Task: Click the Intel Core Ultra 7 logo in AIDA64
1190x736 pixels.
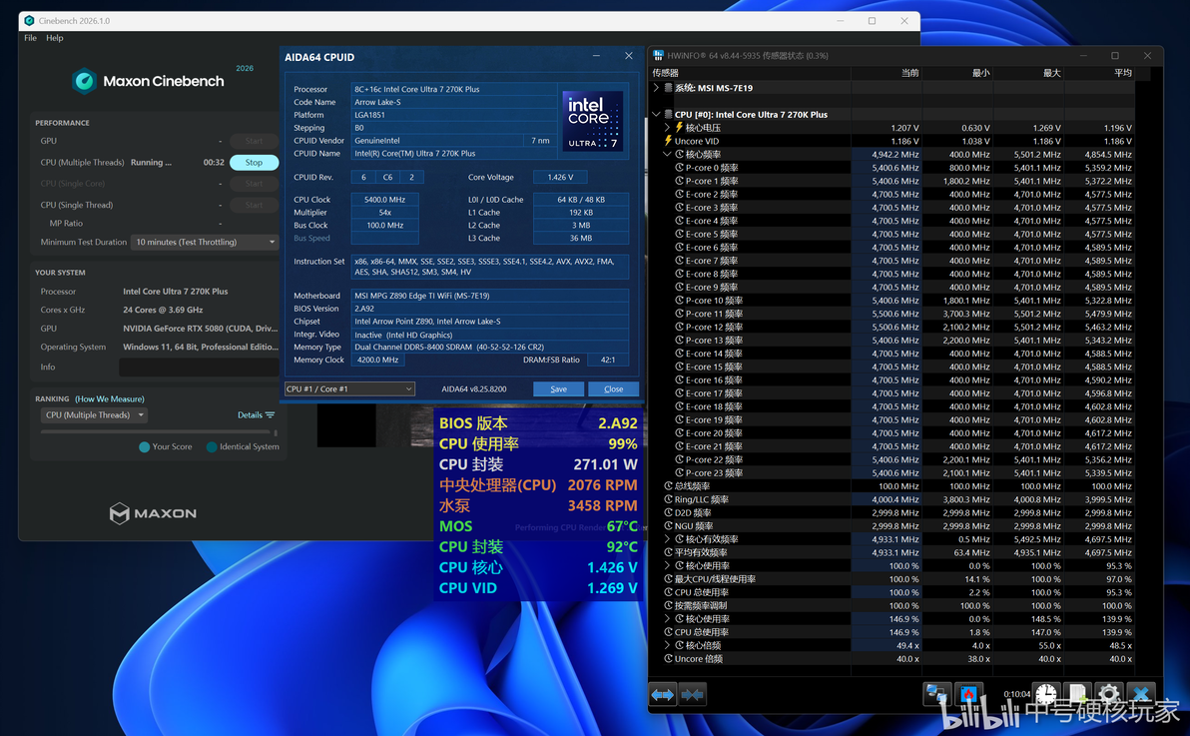Action: (x=593, y=121)
